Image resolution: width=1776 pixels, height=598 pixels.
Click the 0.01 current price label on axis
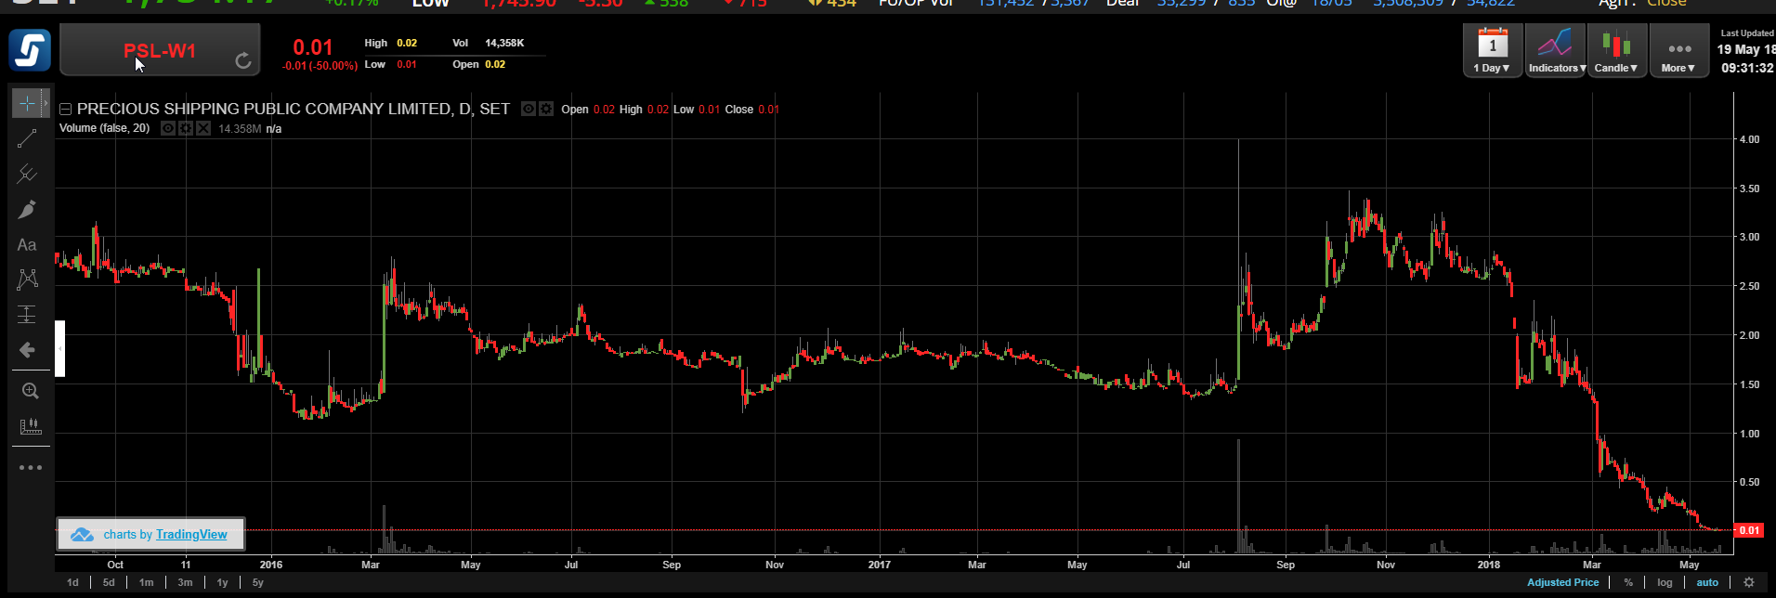pos(1749,530)
